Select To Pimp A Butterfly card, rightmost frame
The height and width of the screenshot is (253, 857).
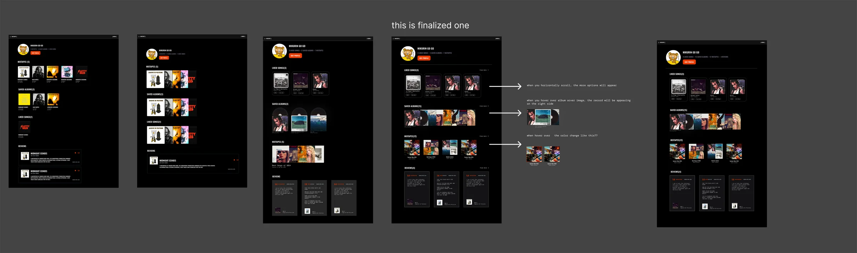pos(678,90)
